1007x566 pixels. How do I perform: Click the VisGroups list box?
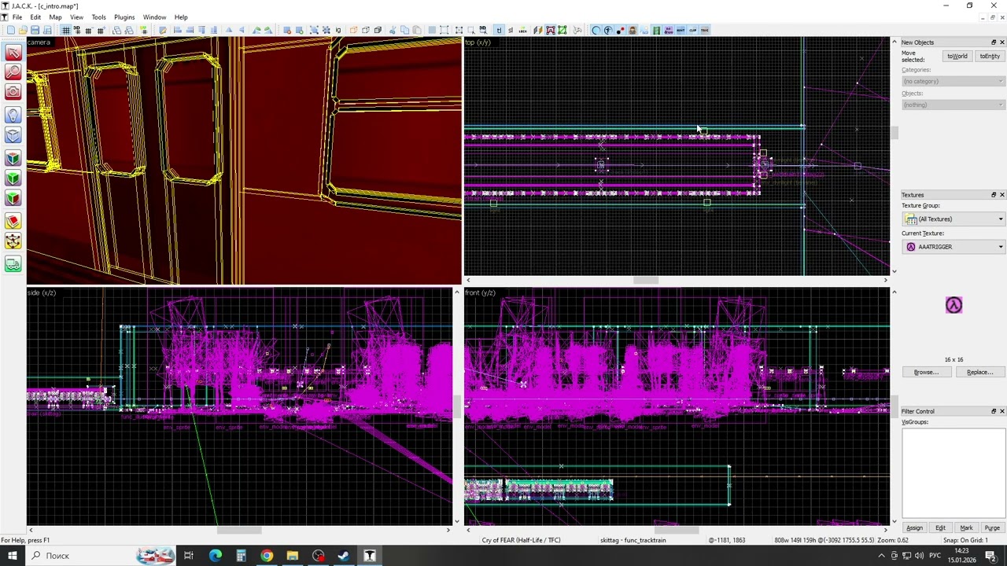[954, 473]
